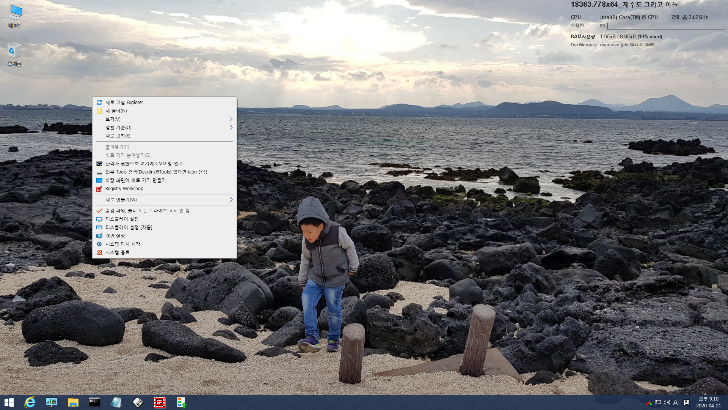This screenshot has height=410, width=728.
Task: Open 개인 설정 personalization entry
Action: 165,236
